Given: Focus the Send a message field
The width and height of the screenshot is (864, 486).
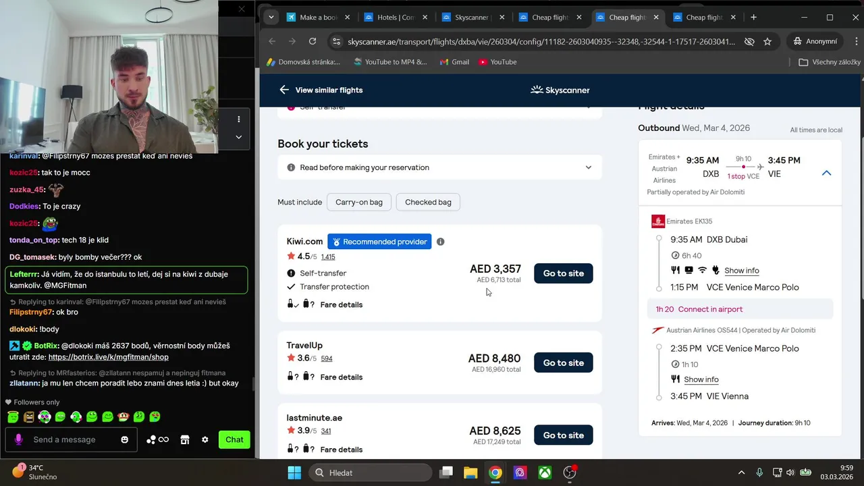Looking at the screenshot, I should click(71, 439).
